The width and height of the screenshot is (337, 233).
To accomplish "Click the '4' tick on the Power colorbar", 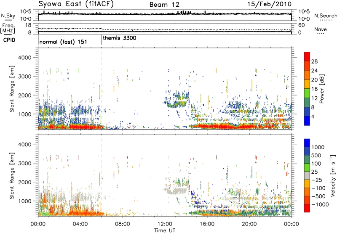I will click(313, 116).
